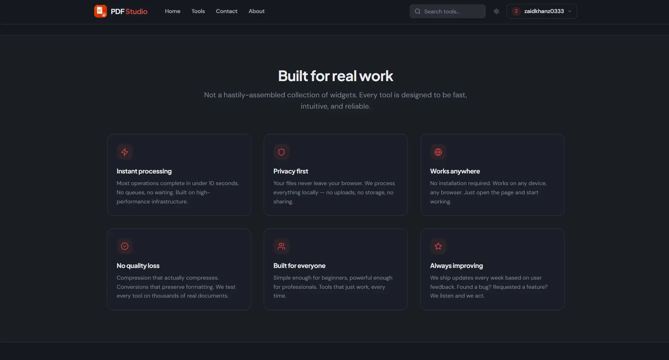Click the Z user avatar
This screenshot has width=669, height=360.
pyautogui.click(x=516, y=11)
